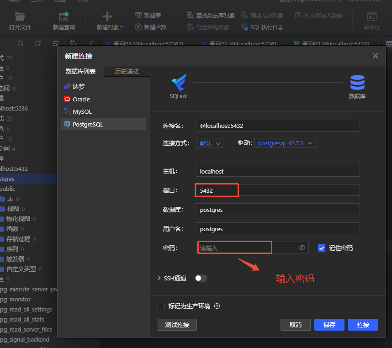Select PostgreSQL database type
Image resolution: width=392 pixels, height=348 pixels.
click(104, 124)
